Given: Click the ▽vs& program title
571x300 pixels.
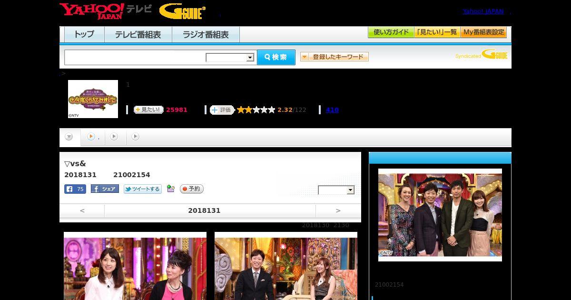Looking at the screenshot, I should pyautogui.click(x=75, y=164).
